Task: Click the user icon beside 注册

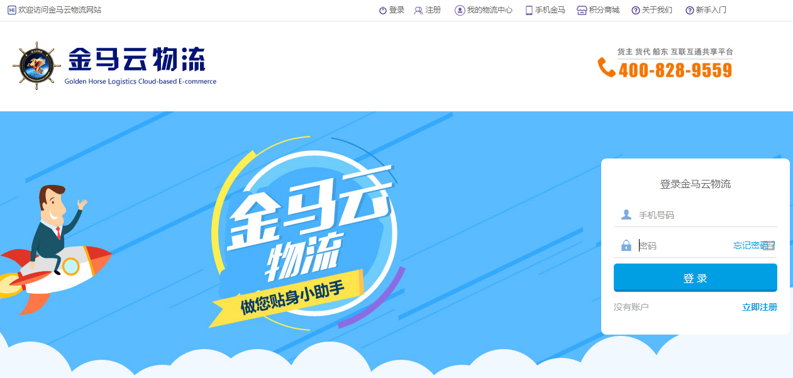Action: [418, 10]
